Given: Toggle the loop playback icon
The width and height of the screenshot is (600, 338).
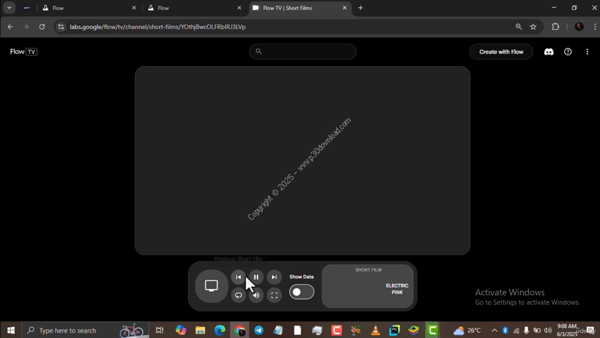Looking at the screenshot, I should pyautogui.click(x=238, y=295).
